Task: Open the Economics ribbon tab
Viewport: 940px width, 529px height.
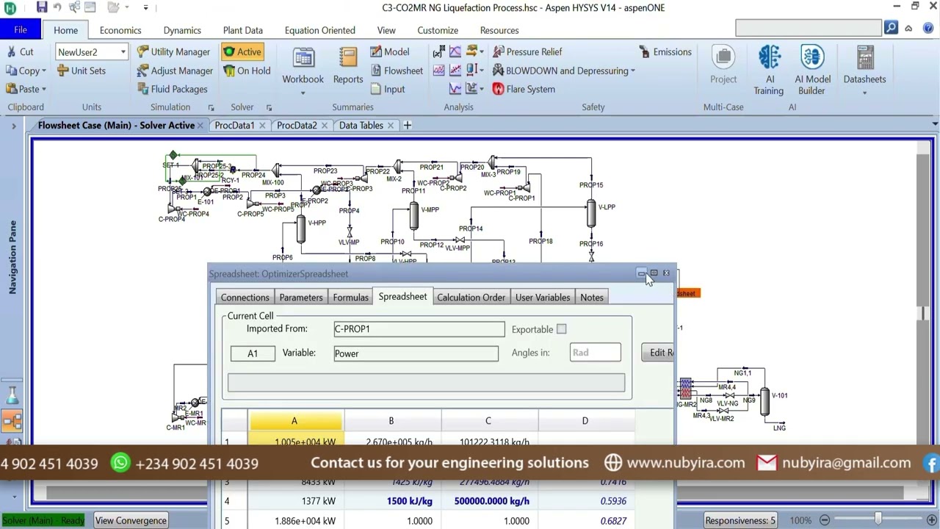Action: tap(120, 30)
